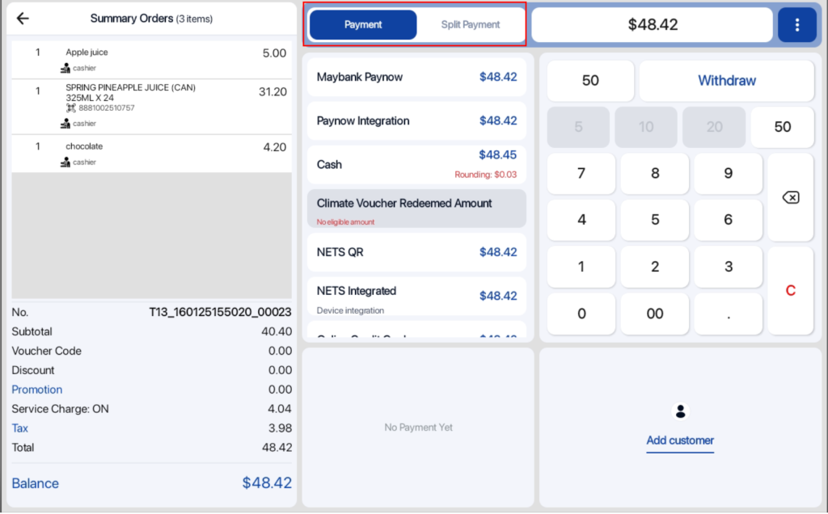Viewport: 828px width, 514px height.
Task: Switch to the Split Payment tab
Action: pos(471,25)
